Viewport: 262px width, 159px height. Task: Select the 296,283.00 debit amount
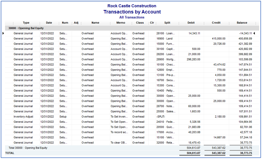pyautogui.click(x=194, y=59)
